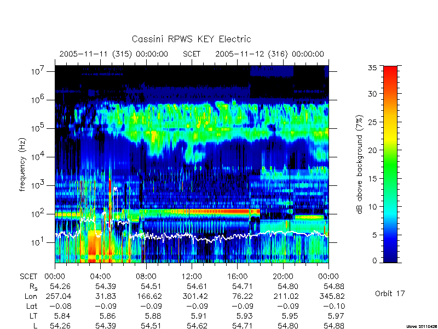This screenshot has width=438, height=329.
Task: Click the 10^1 frequency tick label
Action: tap(38, 242)
